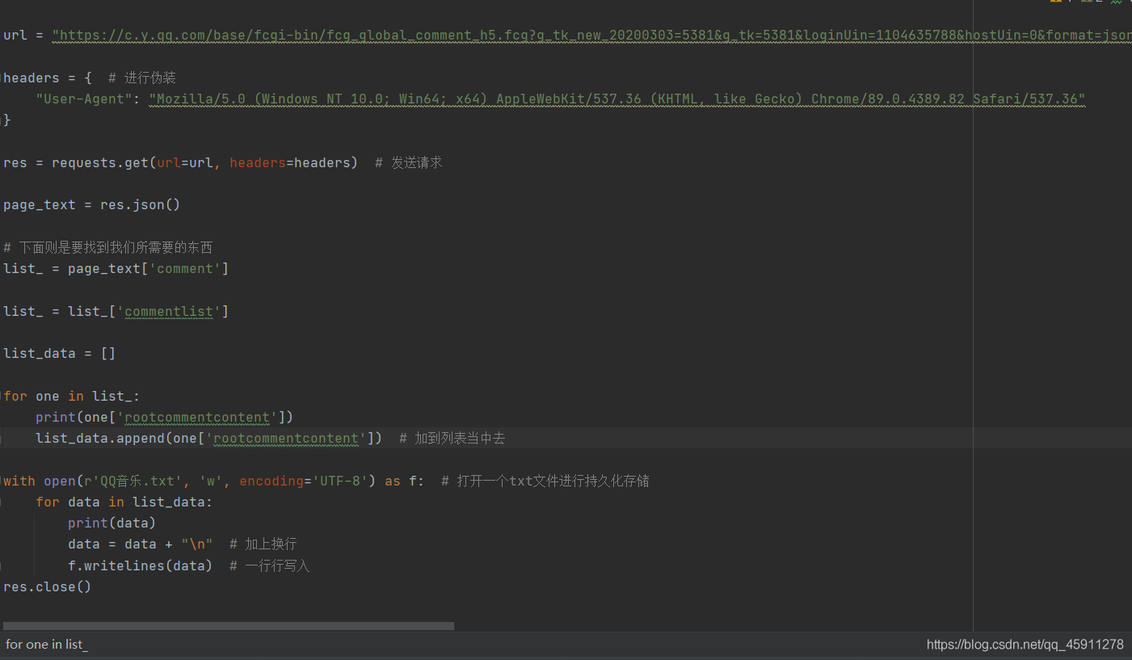The width and height of the screenshot is (1132, 660).
Task: Click the 'QQ音乐.txt' filename string
Action: [x=133, y=481]
